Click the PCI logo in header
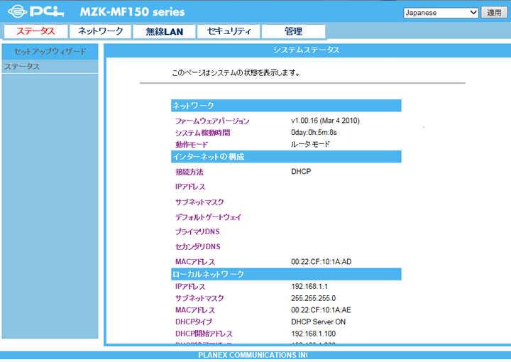The height and width of the screenshot is (362, 511). click(36, 11)
